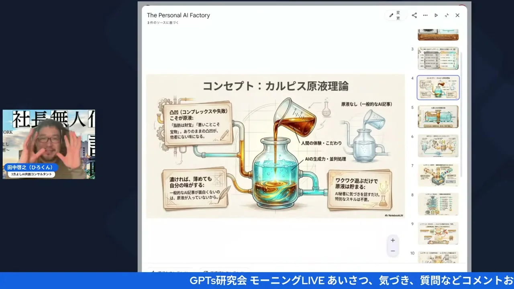Viewport: 514px width, 289px height.
Task: Zoom out with the minus icon
Action: pyautogui.click(x=392, y=250)
